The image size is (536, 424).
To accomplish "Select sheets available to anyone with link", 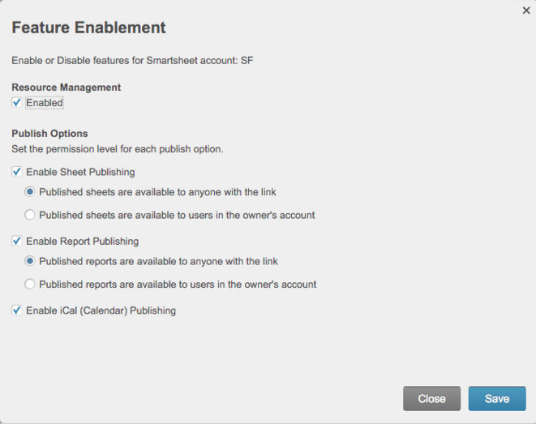I will coord(30,192).
